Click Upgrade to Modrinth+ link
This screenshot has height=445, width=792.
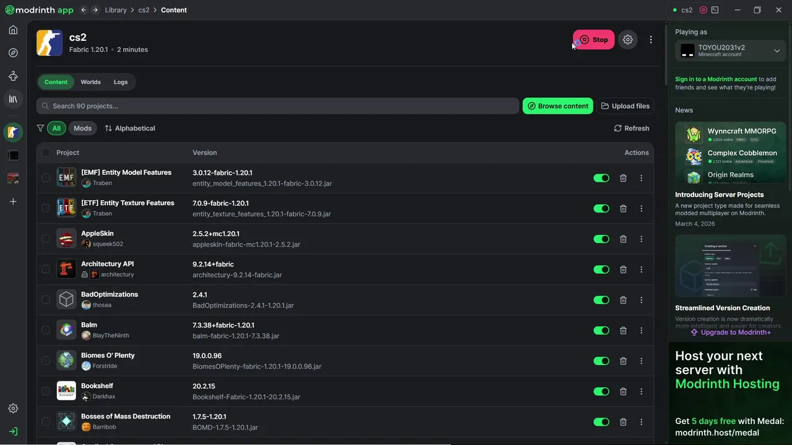(731, 333)
